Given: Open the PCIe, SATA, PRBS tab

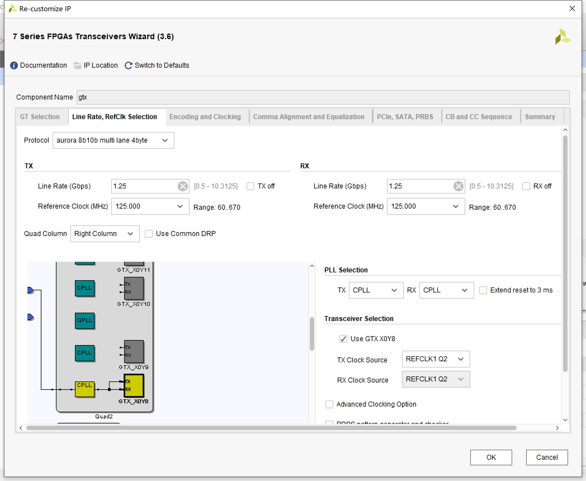Looking at the screenshot, I should click(x=405, y=117).
